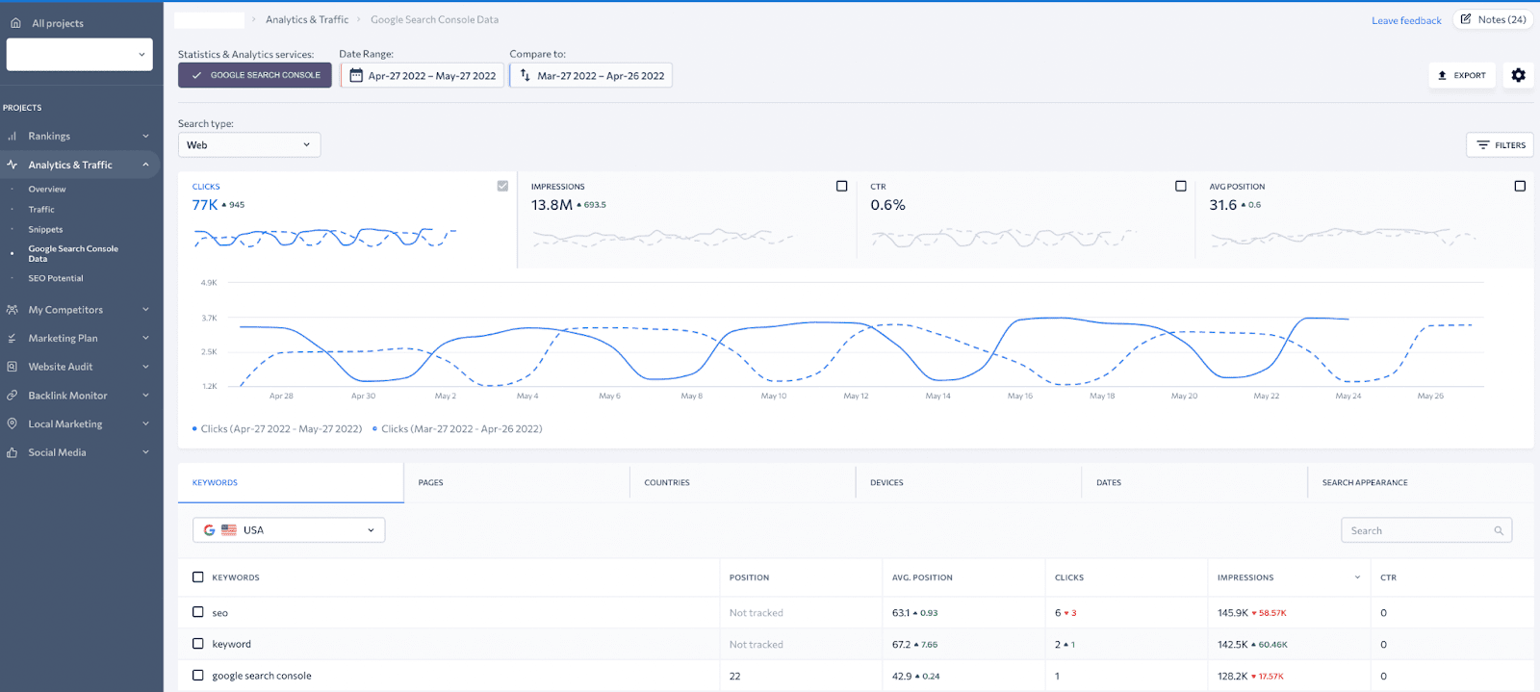Viewport: 1540px width, 692px height.
Task: Expand the Marketing Plan section
Action: pos(145,339)
